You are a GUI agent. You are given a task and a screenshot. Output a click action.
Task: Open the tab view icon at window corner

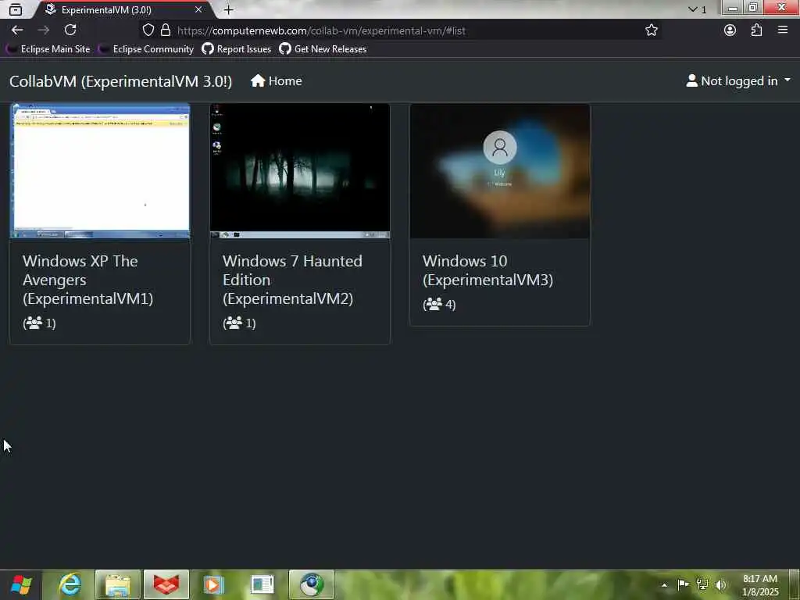pyautogui.click(x=16, y=9)
